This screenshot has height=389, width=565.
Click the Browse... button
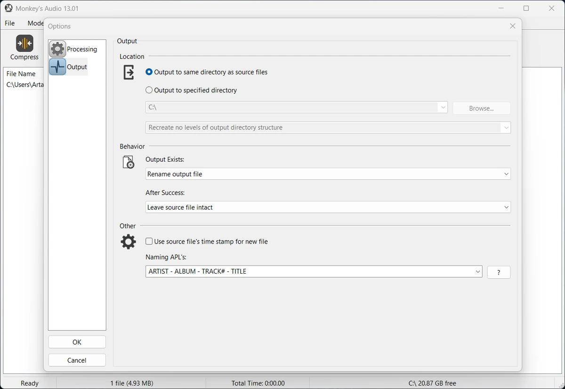point(481,108)
